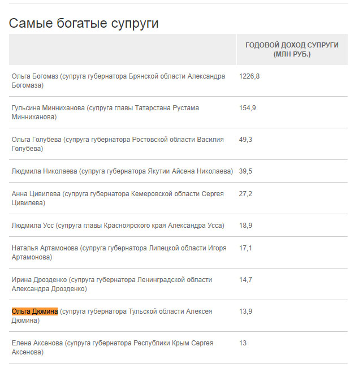Click the income value 1226,8
The height and width of the screenshot is (368, 350).
click(x=249, y=76)
